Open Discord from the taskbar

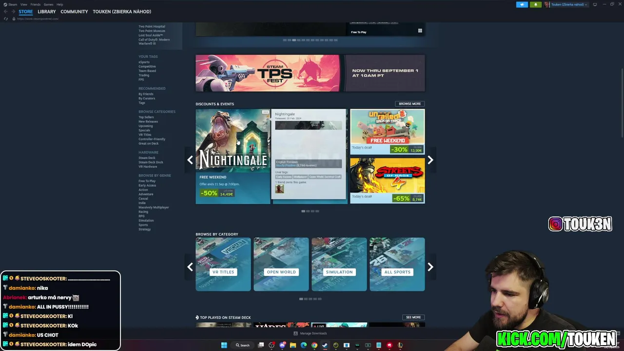(282, 345)
